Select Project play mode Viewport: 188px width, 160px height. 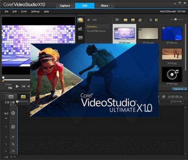pyautogui.click(x=8, y=84)
